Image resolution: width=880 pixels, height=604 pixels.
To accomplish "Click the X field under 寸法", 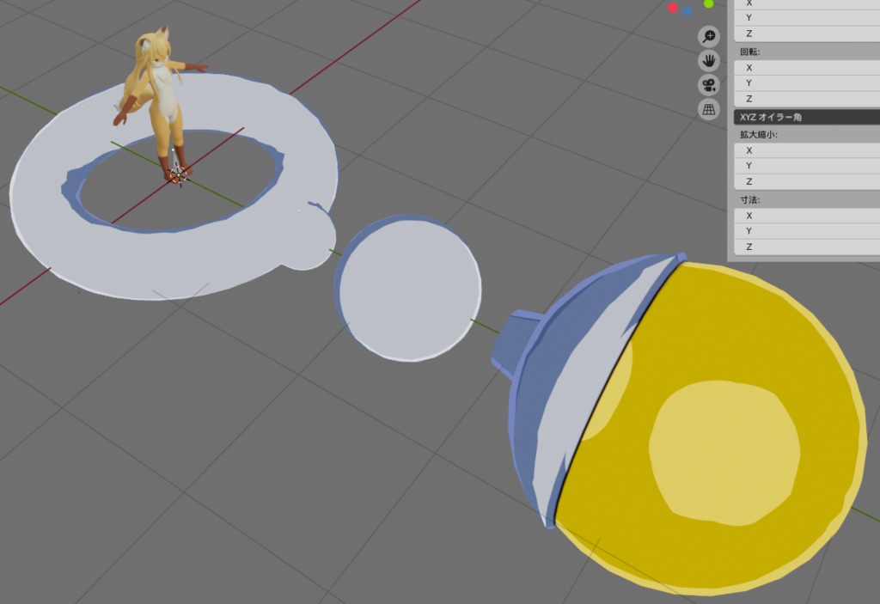I will (x=807, y=216).
